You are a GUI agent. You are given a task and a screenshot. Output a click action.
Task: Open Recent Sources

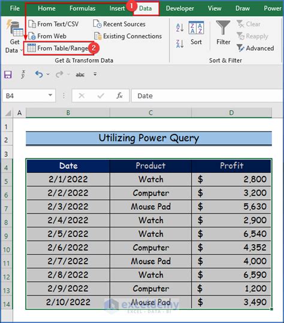coord(119,24)
